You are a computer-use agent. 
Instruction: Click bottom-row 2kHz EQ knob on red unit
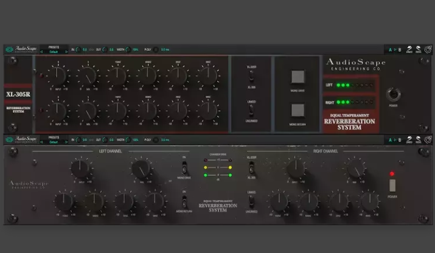178,111
